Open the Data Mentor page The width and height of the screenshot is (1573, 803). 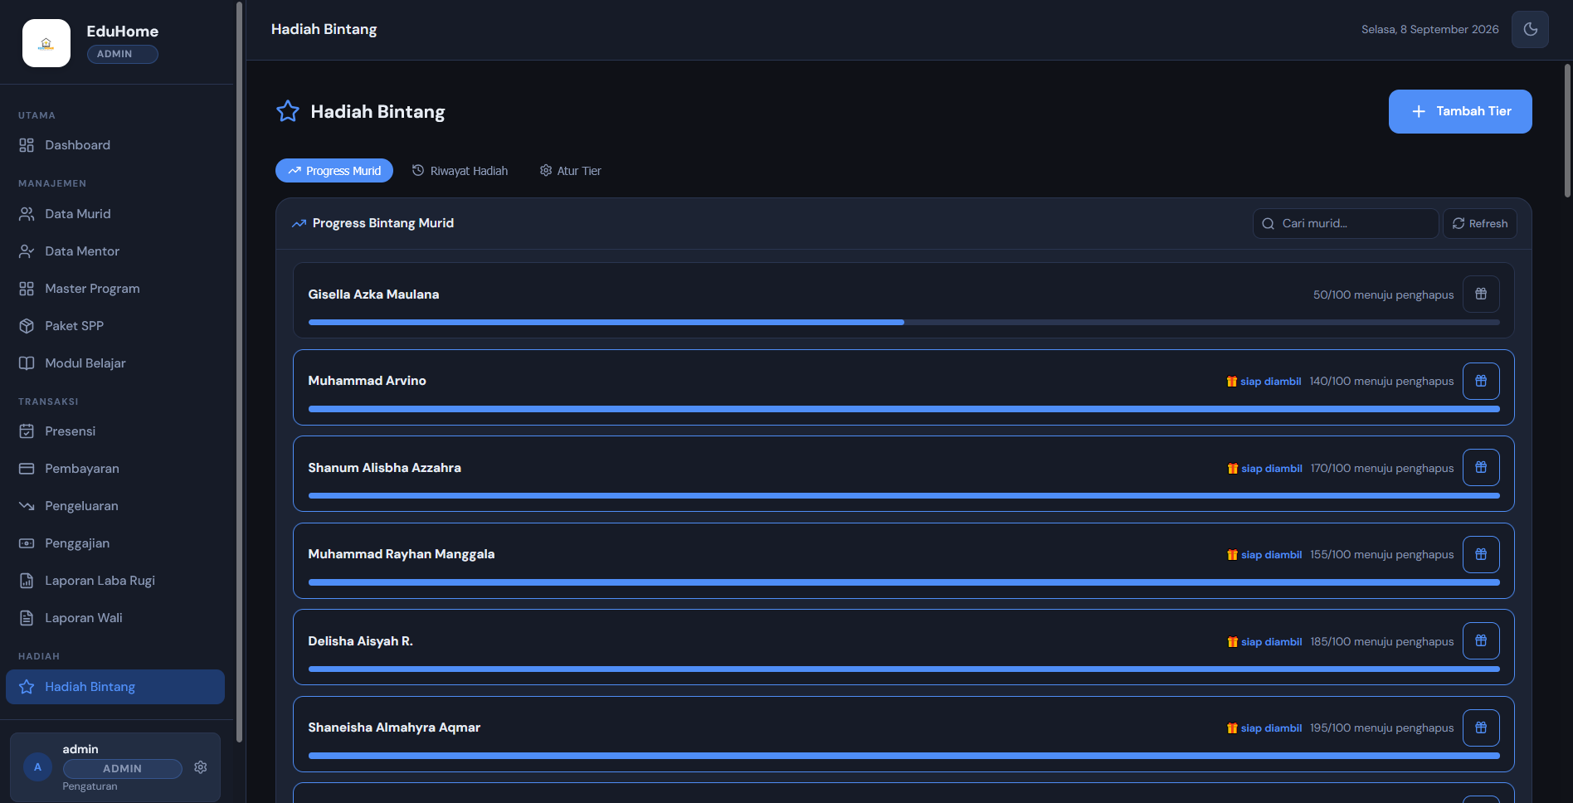[x=115, y=251]
